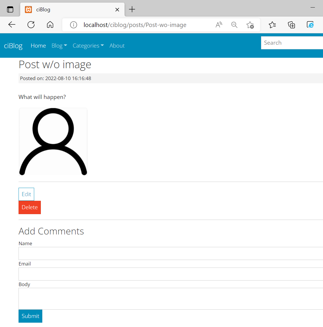Click the zoom out magnifier icon
This screenshot has width=323, height=327.
point(234,25)
